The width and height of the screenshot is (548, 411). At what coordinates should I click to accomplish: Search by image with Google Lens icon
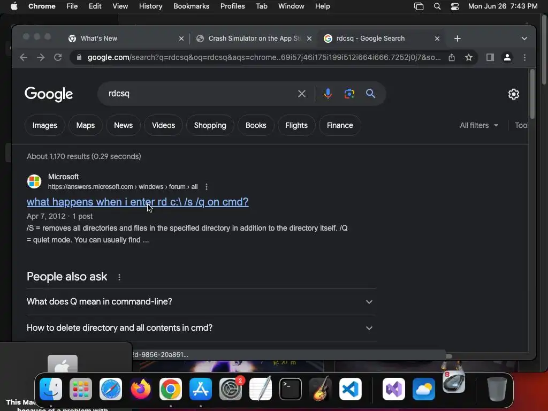[x=349, y=94]
